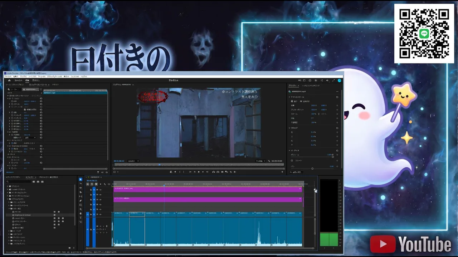Image resolution: width=458 pixels, height=257 pixels.
Task: Click the 32-bit color effects filter icon
Action: click(38, 182)
